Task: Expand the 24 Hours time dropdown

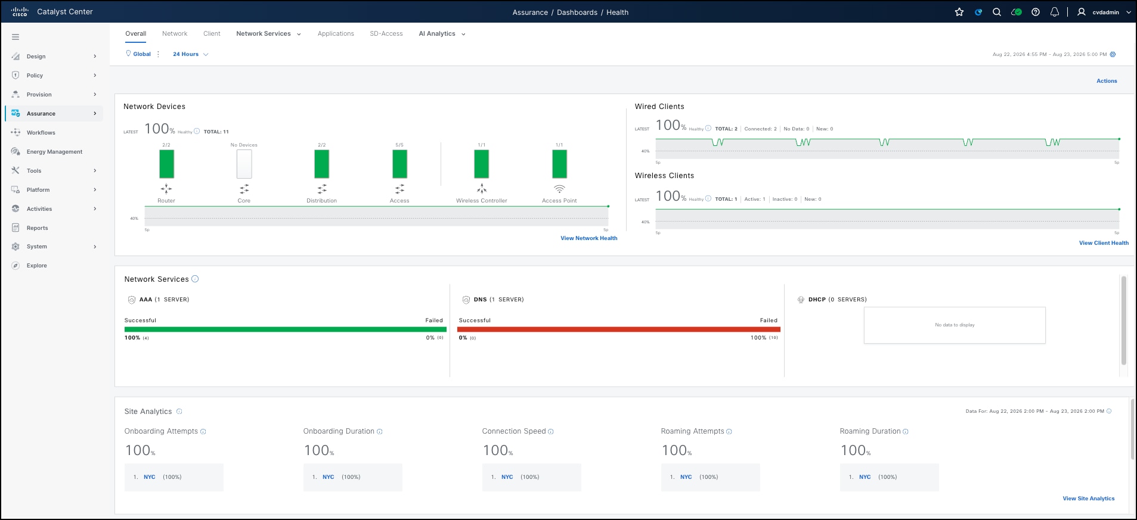Action: coord(191,54)
